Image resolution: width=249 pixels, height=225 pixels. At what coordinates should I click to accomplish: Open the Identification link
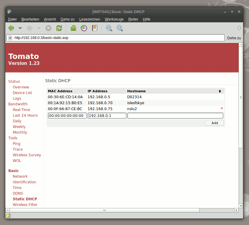pos(24,182)
